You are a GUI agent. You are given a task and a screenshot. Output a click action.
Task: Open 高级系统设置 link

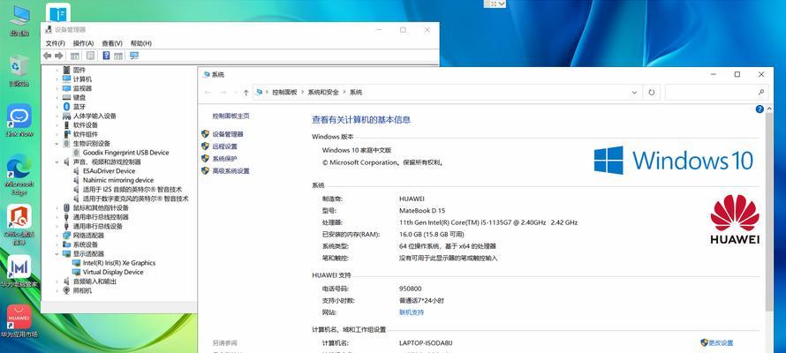coord(231,170)
